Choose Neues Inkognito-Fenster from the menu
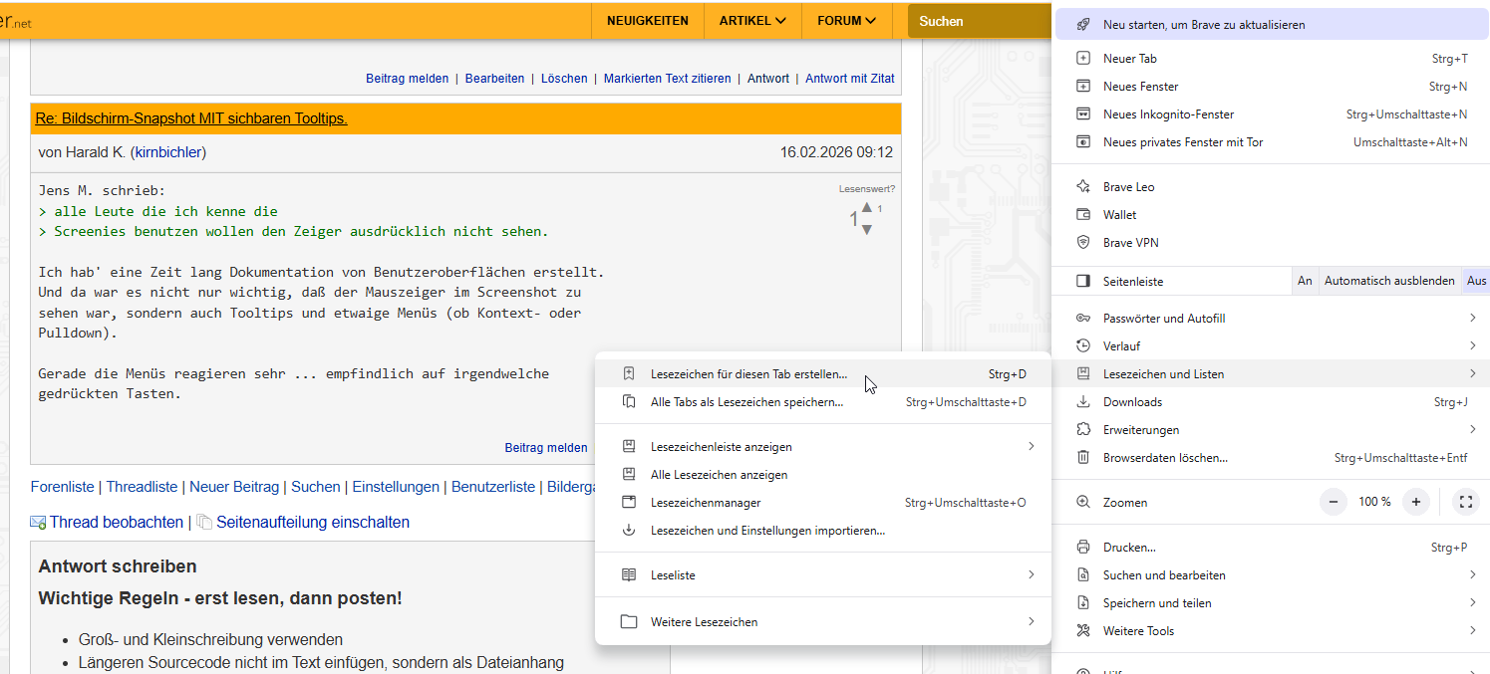 point(1168,114)
